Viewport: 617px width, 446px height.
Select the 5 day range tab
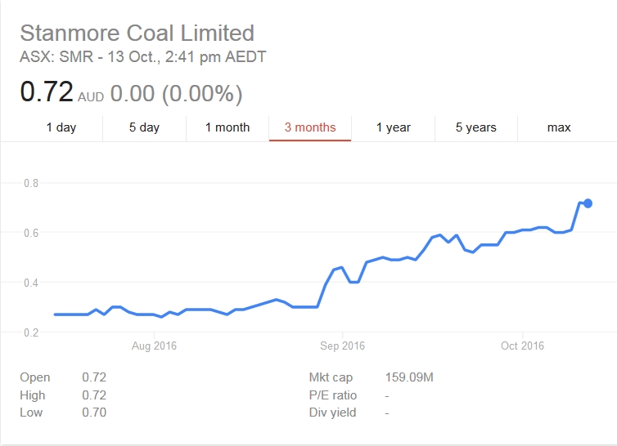coord(144,127)
